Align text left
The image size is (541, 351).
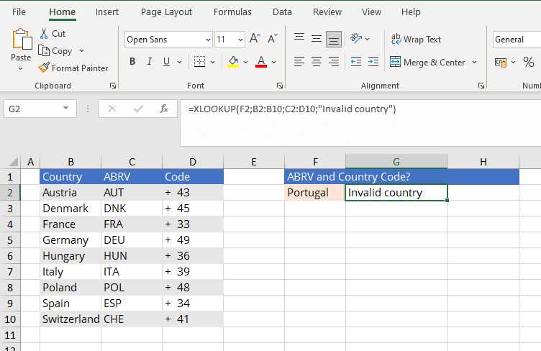point(299,62)
